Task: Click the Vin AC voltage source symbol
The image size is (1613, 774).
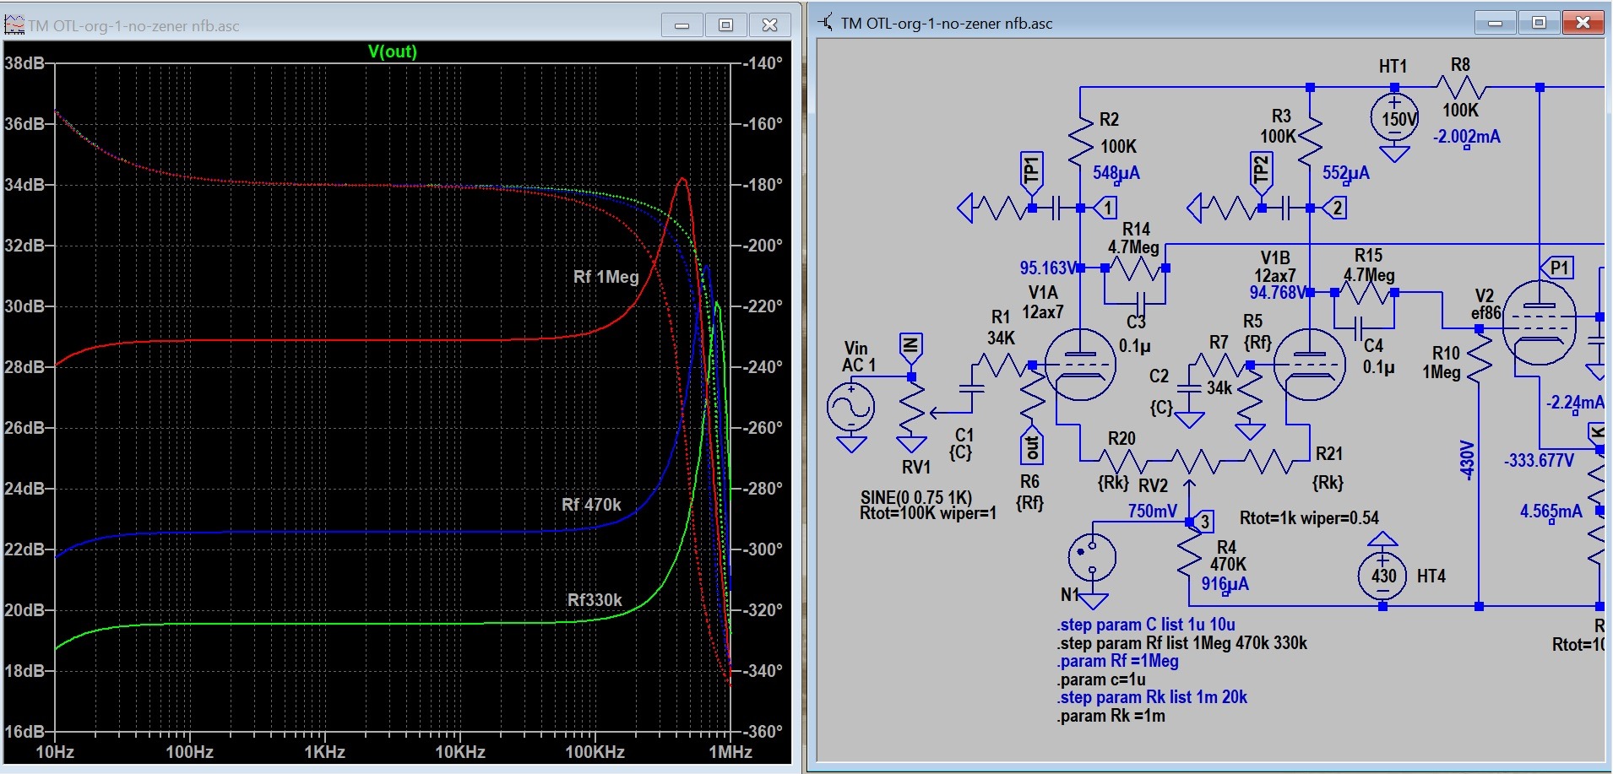Action: pos(851,409)
